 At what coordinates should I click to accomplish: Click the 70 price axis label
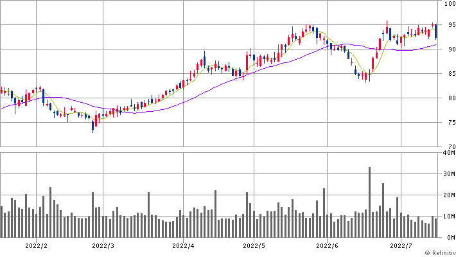452,146
